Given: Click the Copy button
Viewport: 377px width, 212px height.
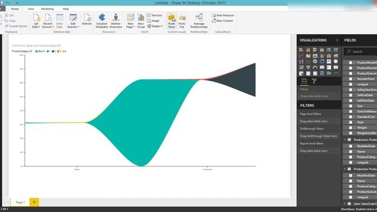Looking at the screenshot, I should click(x=10, y=21).
